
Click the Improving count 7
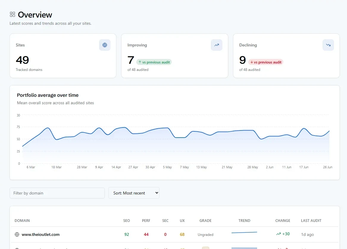(131, 60)
